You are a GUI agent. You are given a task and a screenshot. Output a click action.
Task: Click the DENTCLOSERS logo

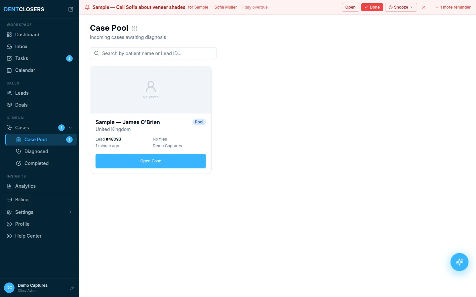[24, 9]
